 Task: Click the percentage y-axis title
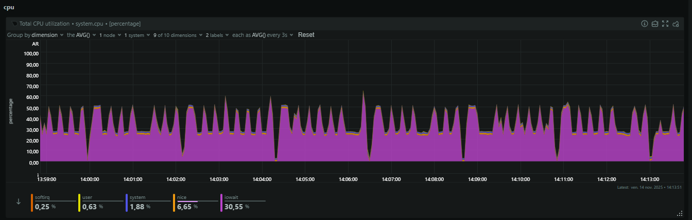click(x=10, y=111)
